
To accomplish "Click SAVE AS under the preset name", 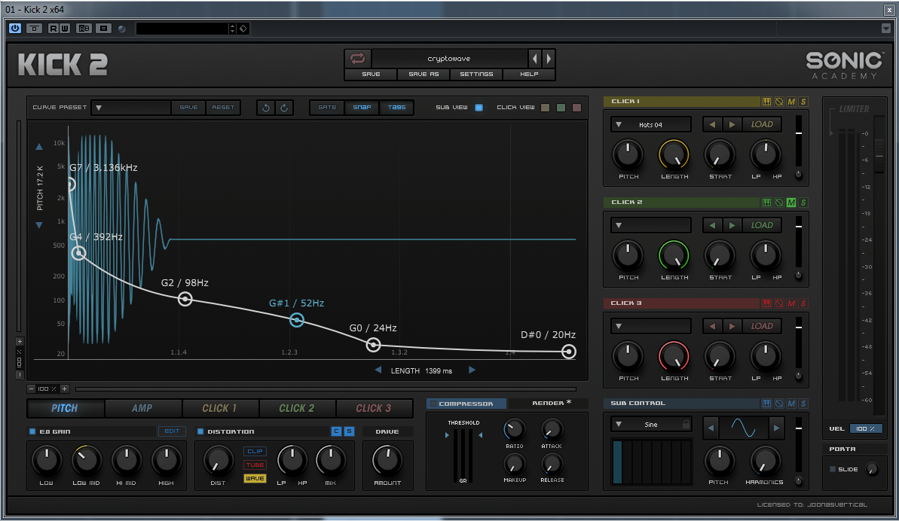I will click(x=424, y=75).
